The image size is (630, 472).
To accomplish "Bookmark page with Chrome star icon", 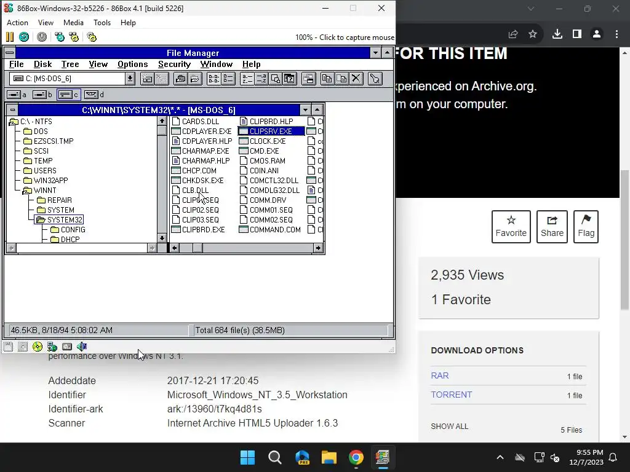I will click(533, 34).
